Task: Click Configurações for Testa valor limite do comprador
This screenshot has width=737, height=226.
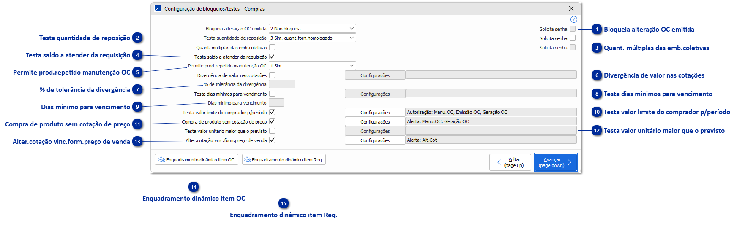Action: coord(375,113)
